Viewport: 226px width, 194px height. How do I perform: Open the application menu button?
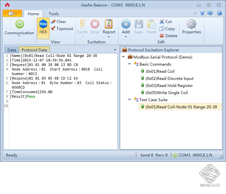pyautogui.click(x=12, y=14)
